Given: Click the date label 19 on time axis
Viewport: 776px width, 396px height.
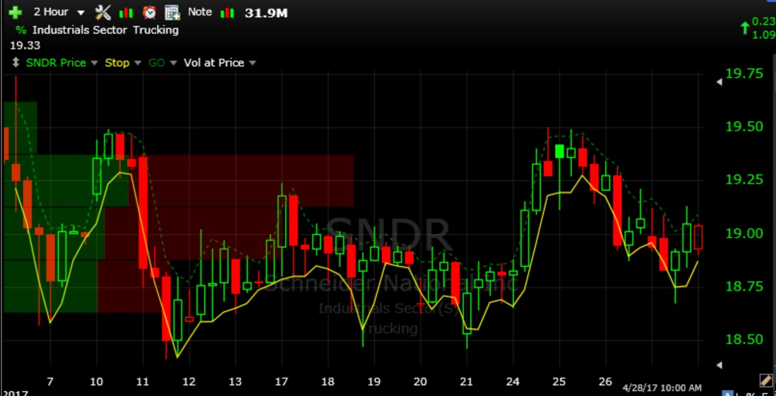Looking at the screenshot, I should (x=374, y=381).
